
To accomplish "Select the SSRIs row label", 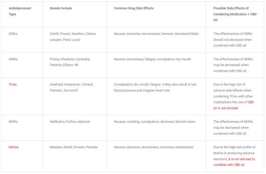I will click(13, 34).
